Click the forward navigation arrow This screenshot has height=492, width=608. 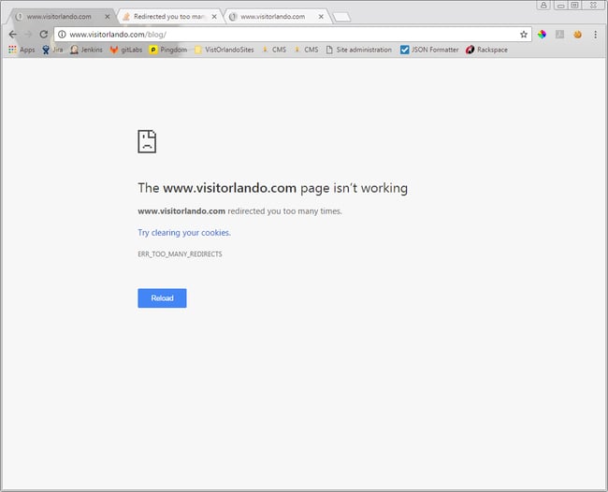28,35
